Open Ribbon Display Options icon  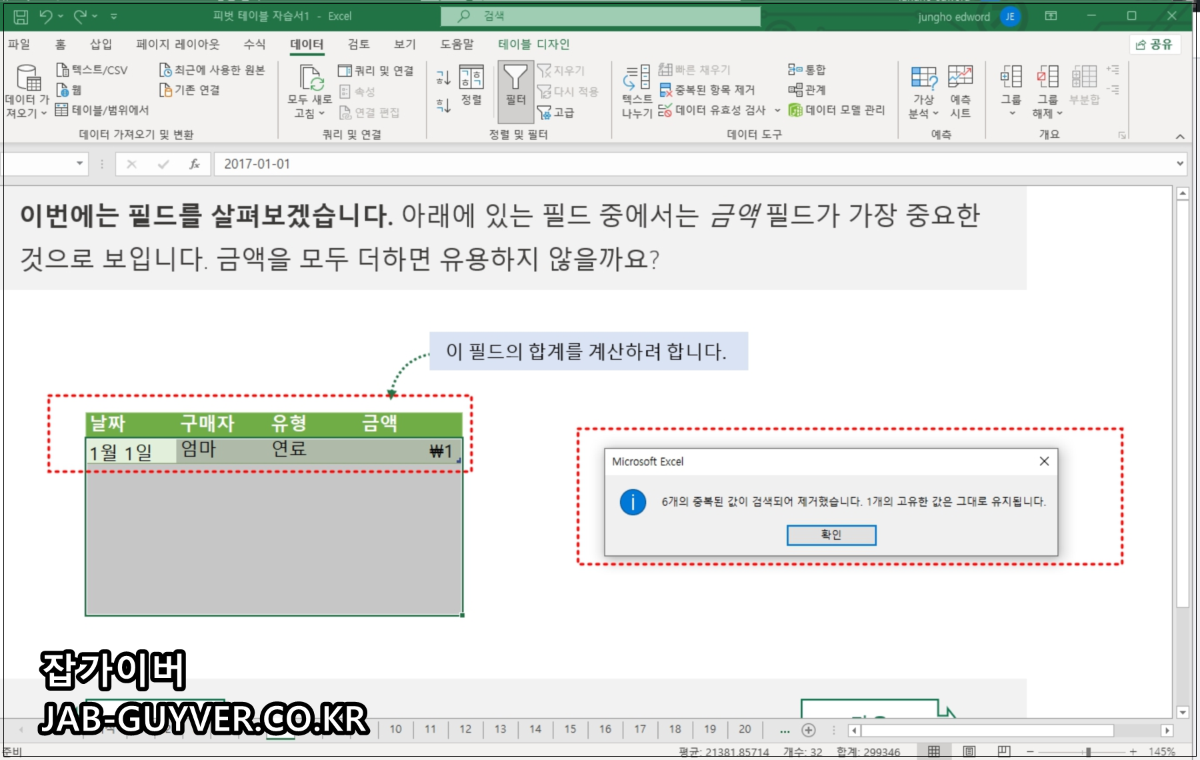(1051, 16)
